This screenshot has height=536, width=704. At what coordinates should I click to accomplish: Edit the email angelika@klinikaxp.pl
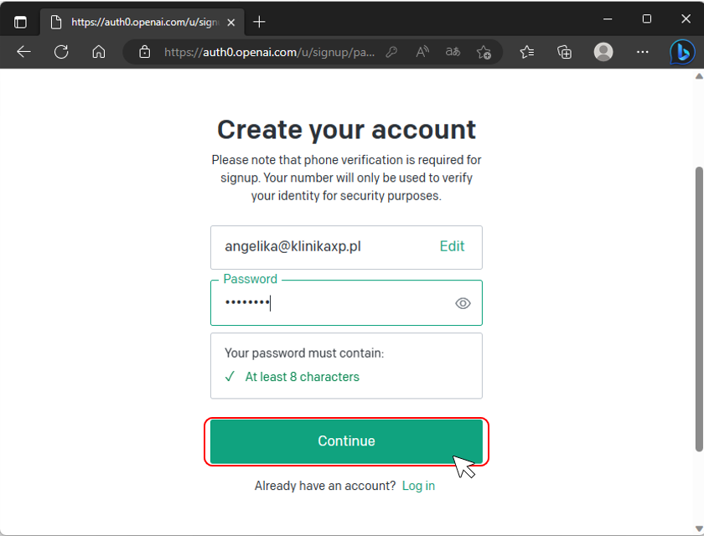(x=452, y=246)
